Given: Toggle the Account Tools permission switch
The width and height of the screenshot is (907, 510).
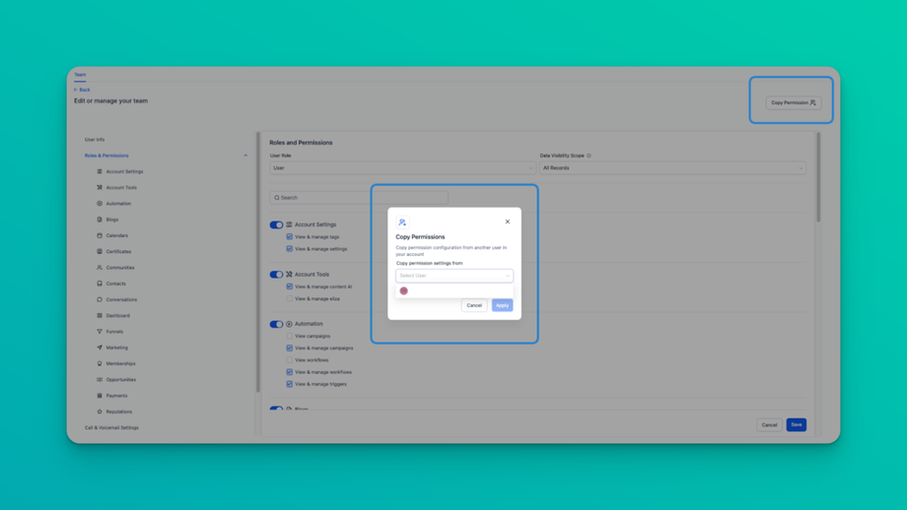Looking at the screenshot, I should [x=276, y=275].
